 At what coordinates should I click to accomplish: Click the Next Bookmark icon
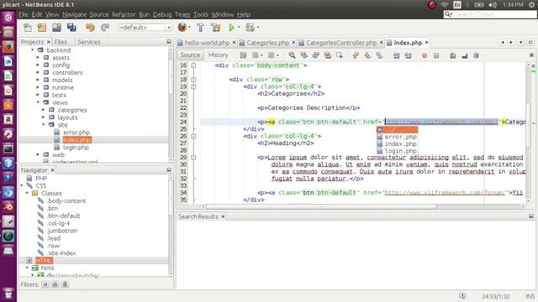click(367, 55)
